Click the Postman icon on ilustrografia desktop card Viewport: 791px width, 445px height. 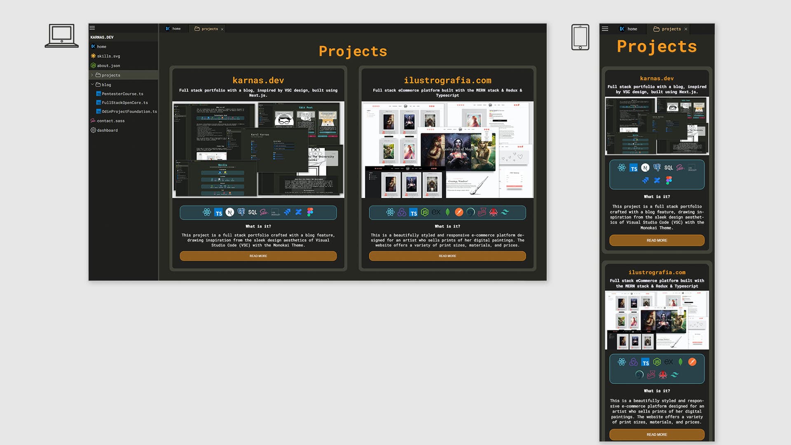[459, 212]
